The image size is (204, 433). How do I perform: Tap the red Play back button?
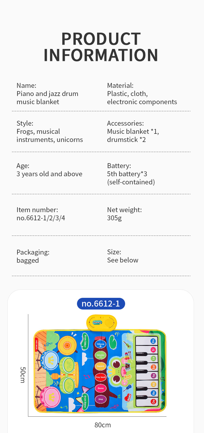point(100,377)
